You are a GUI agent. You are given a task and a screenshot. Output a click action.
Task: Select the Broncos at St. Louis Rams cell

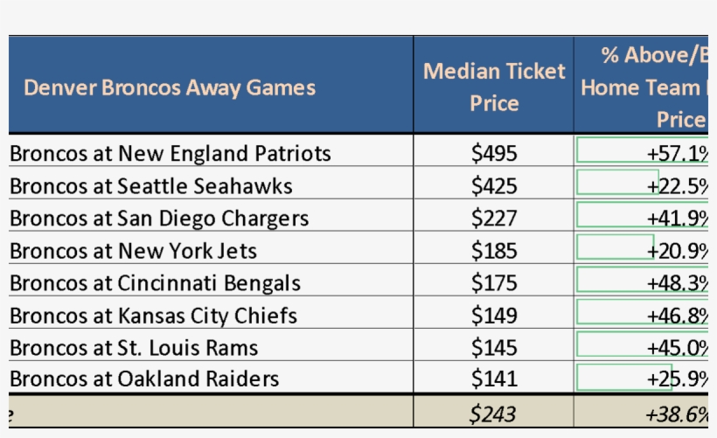tap(134, 348)
